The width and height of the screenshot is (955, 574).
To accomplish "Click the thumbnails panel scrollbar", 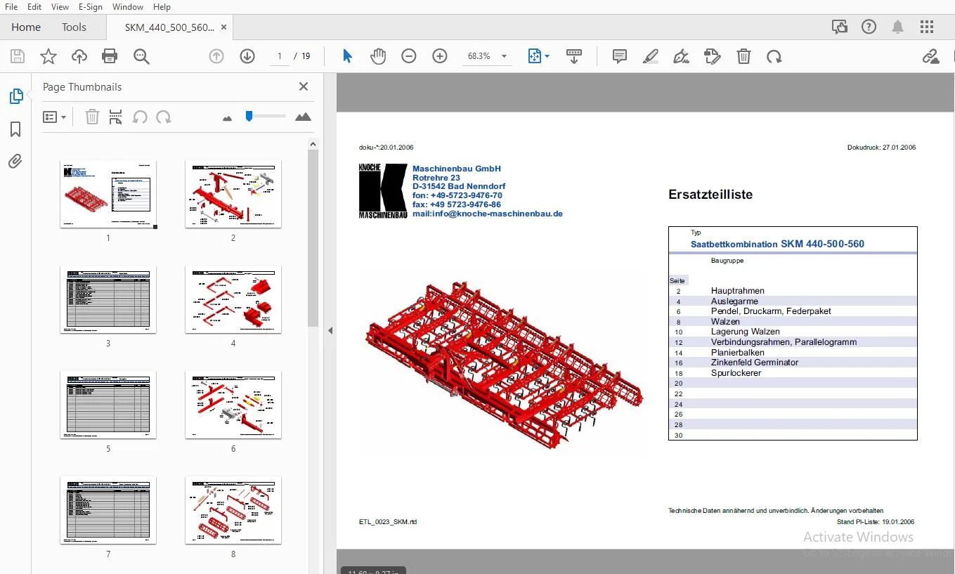I will (x=313, y=237).
